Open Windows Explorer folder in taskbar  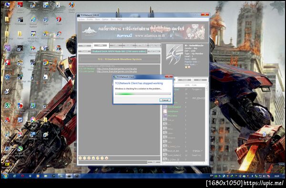coord(46,176)
